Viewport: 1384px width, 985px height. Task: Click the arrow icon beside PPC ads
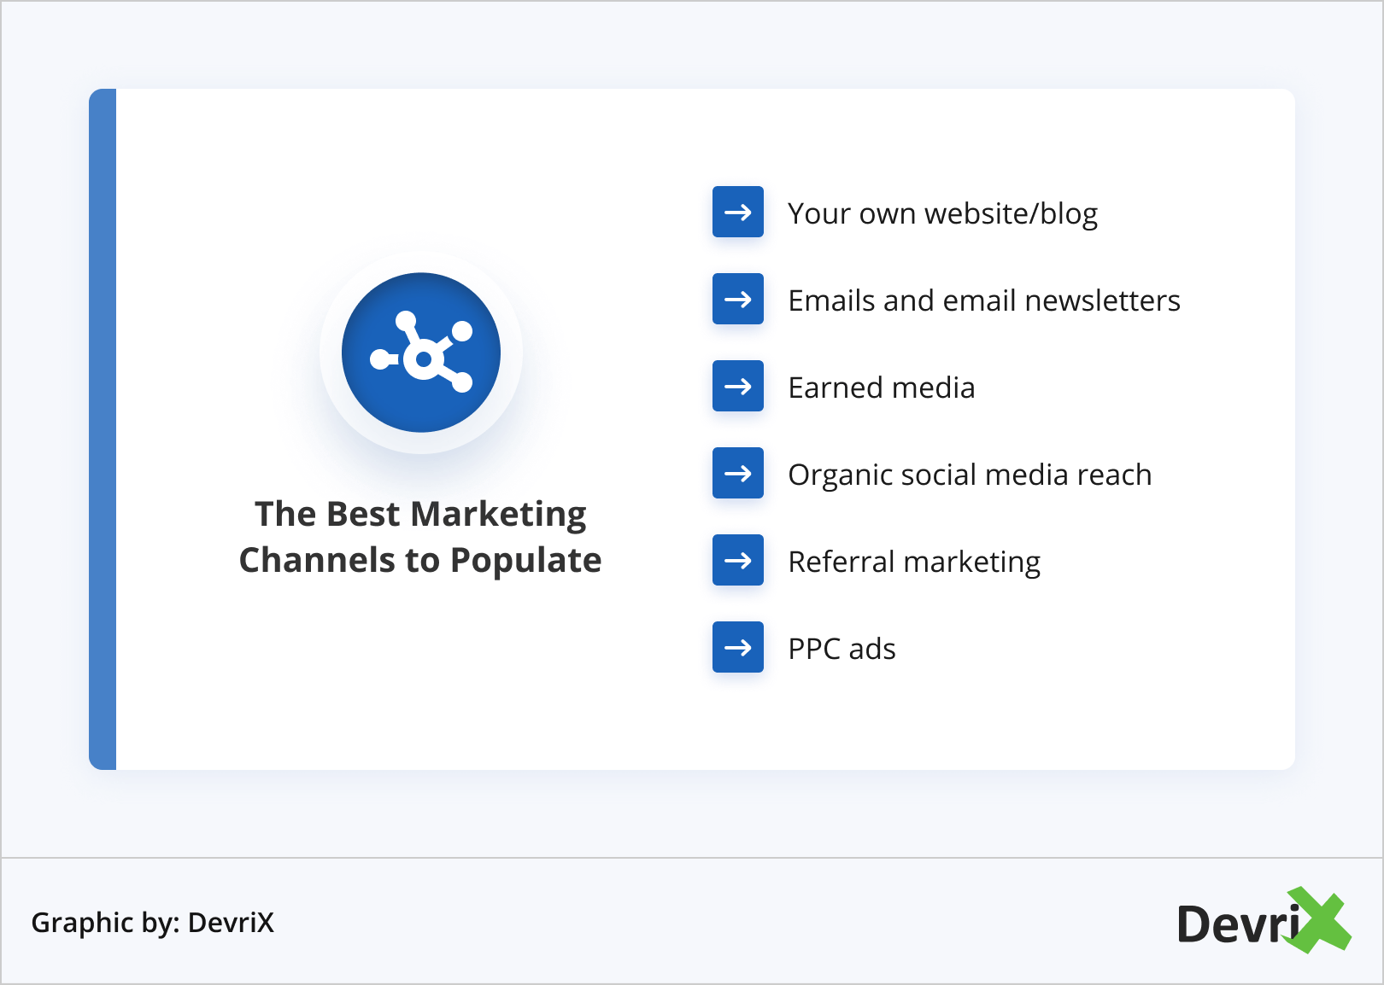coord(738,647)
